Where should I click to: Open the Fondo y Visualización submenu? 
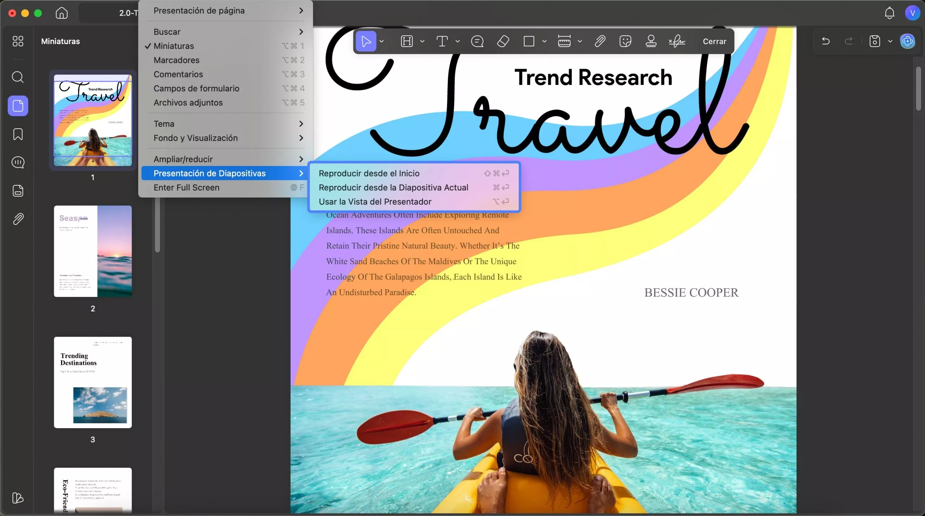pyautogui.click(x=225, y=138)
